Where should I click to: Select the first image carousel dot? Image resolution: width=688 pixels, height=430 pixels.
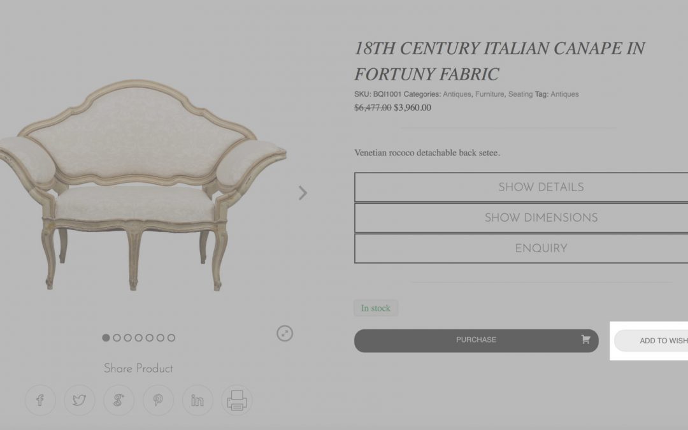[106, 338]
